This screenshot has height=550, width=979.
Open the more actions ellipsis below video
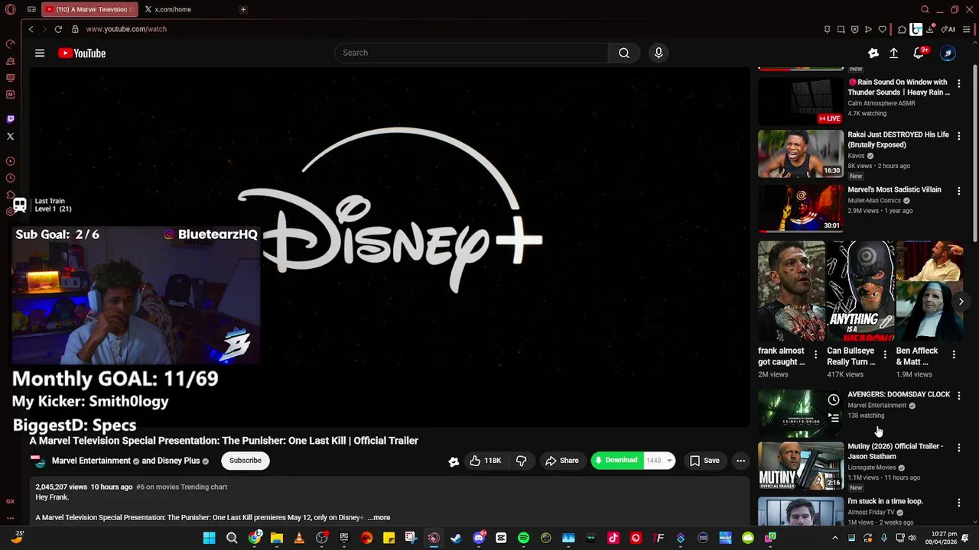[740, 461]
